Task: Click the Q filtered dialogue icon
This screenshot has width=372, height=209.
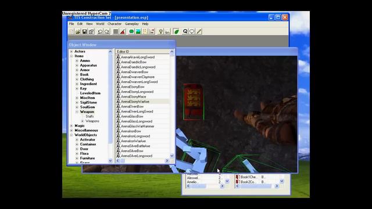Action: [185, 31]
